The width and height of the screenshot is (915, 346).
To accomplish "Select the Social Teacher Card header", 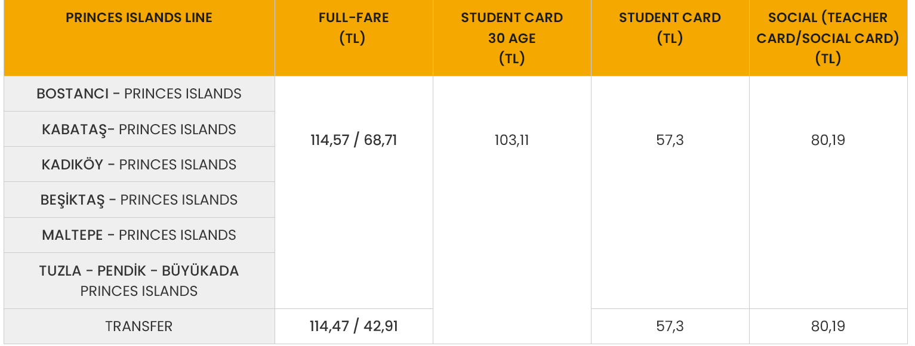I will pos(828,38).
